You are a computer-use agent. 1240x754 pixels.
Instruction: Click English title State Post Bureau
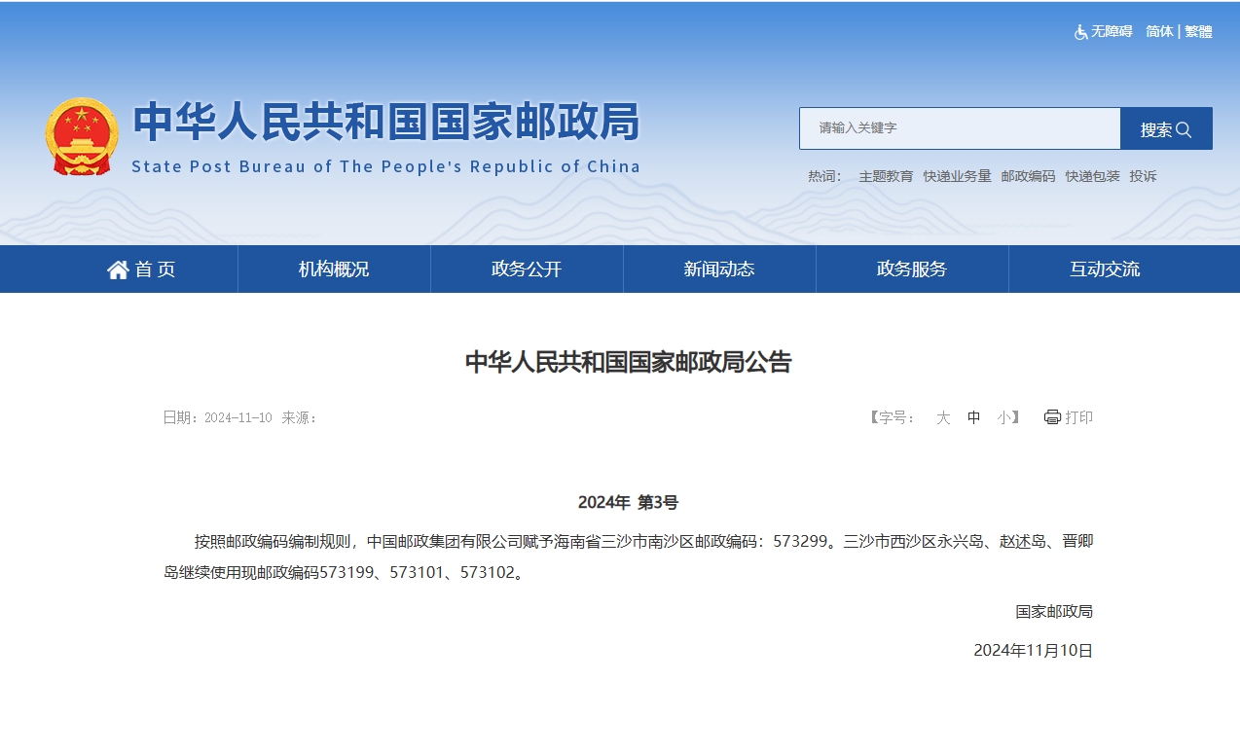tap(386, 166)
